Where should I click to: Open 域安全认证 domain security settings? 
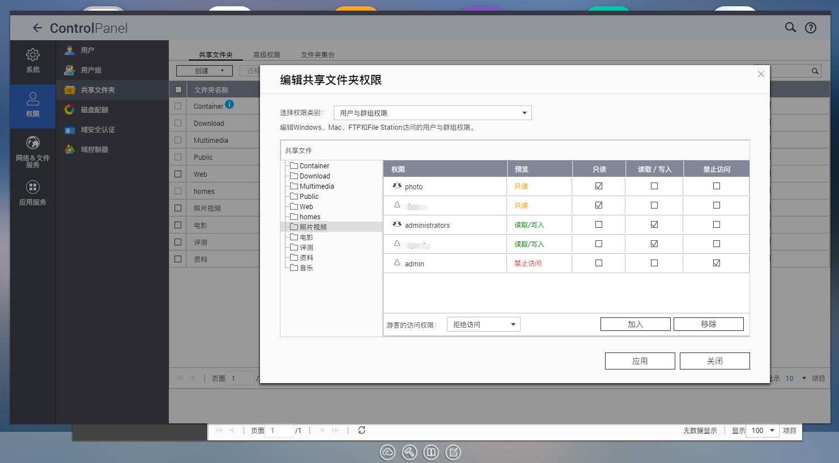[69, 129]
